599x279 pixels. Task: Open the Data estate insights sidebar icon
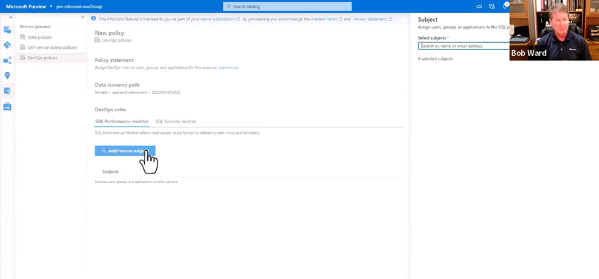(x=7, y=60)
